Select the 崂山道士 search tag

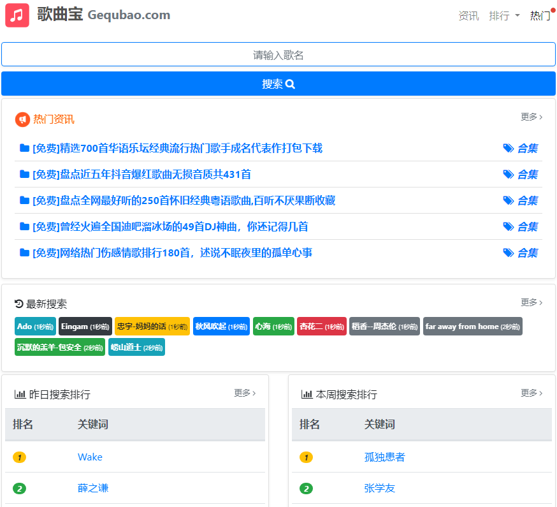coord(137,348)
